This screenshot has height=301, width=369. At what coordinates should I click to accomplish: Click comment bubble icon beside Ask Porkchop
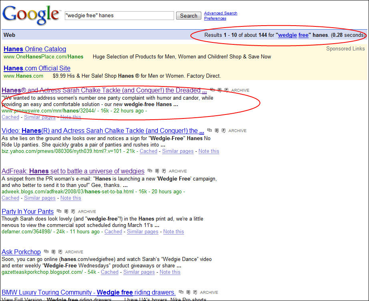(53, 252)
